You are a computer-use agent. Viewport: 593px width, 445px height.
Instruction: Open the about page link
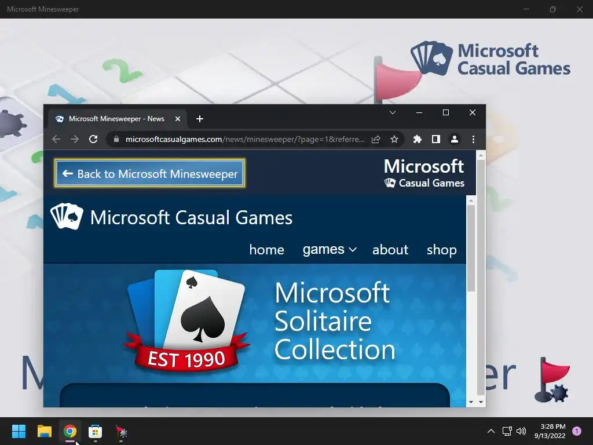click(x=390, y=250)
